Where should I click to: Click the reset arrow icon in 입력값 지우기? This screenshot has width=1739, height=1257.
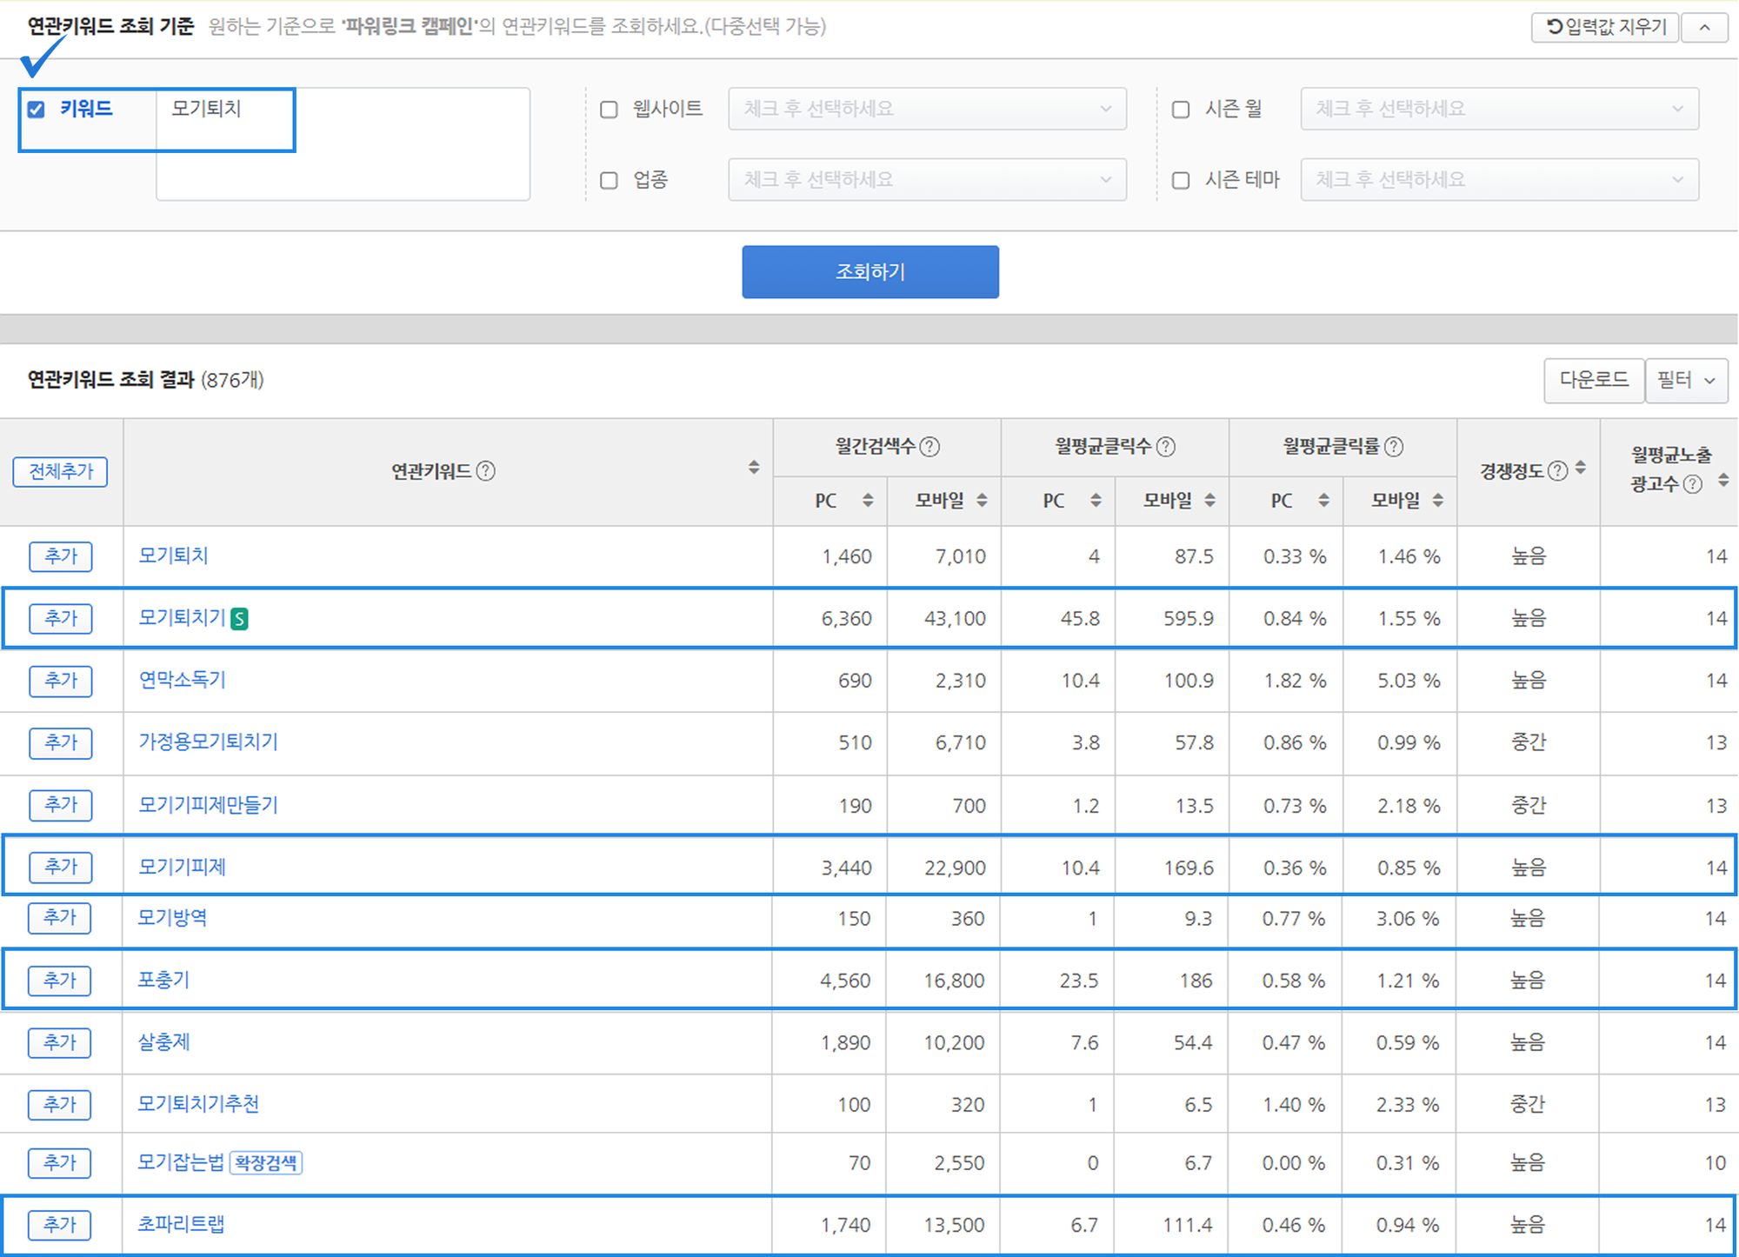(1553, 26)
